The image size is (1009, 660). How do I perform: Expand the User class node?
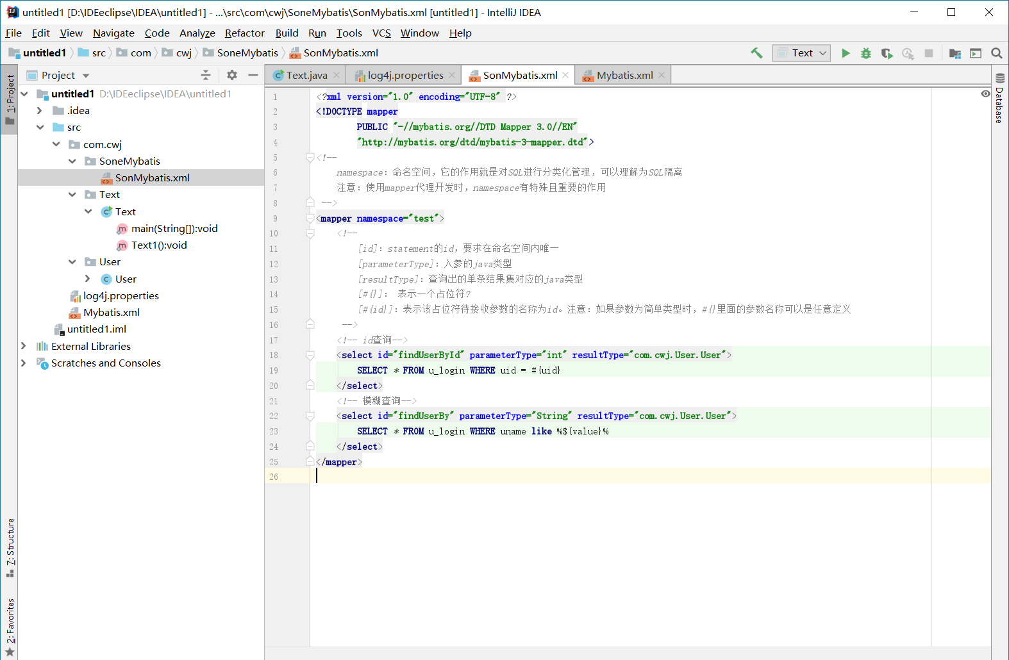point(88,279)
